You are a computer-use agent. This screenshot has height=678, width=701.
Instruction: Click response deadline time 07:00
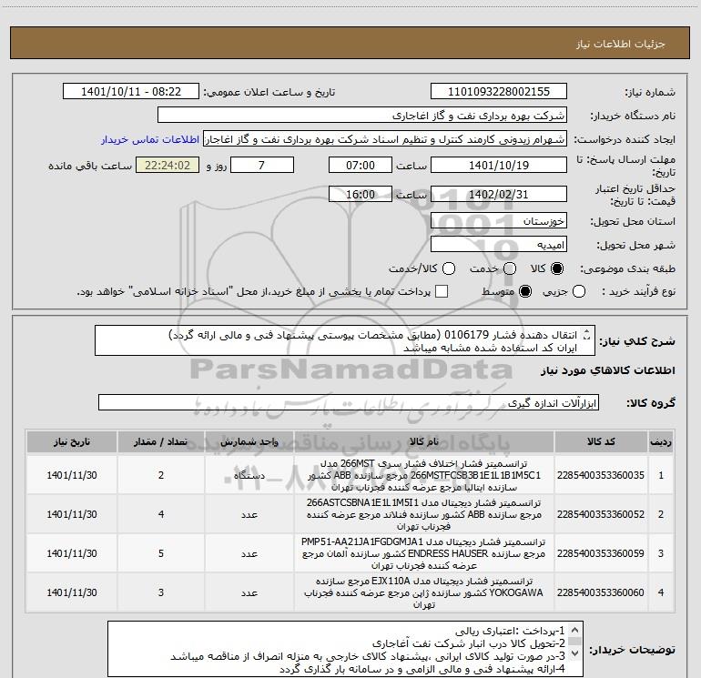(x=361, y=166)
